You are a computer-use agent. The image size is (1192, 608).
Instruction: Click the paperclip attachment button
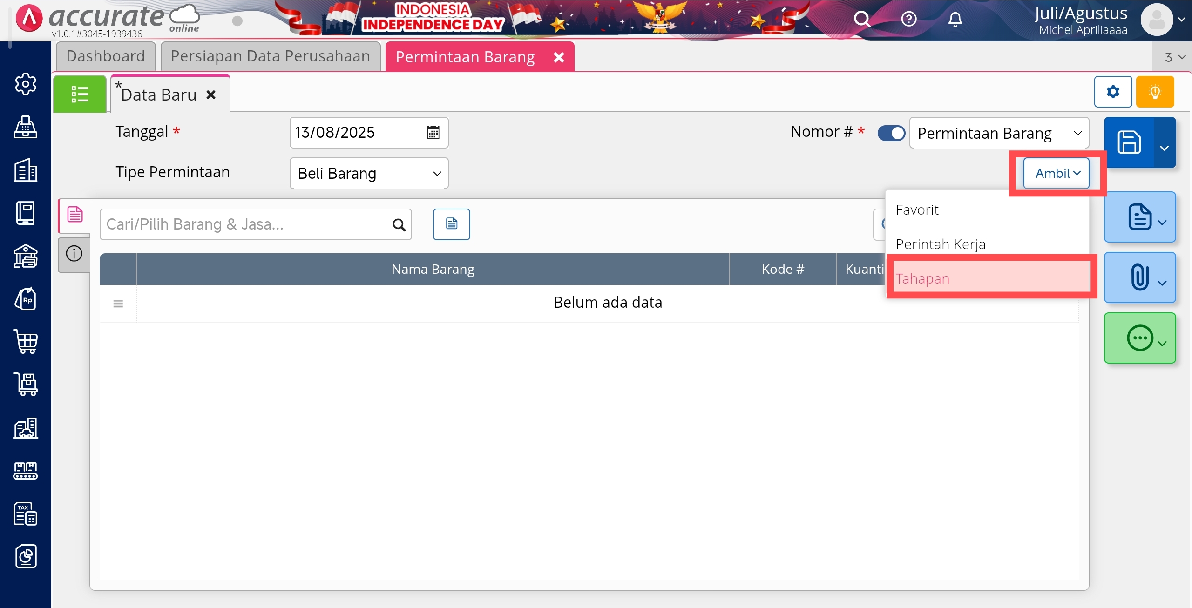(x=1139, y=277)
